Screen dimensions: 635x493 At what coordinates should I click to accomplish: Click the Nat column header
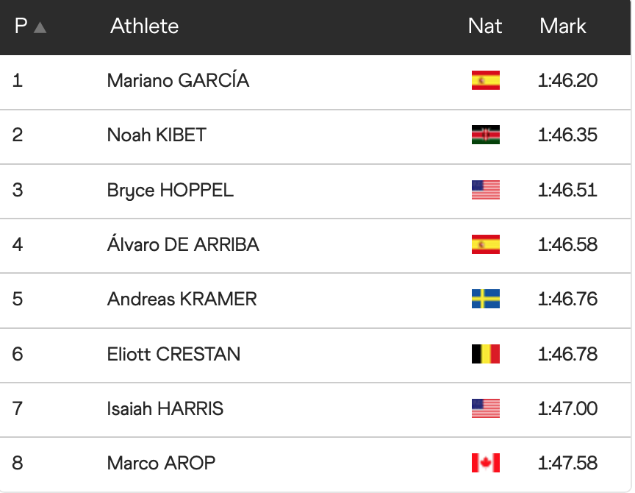click(x=485, y=26)
